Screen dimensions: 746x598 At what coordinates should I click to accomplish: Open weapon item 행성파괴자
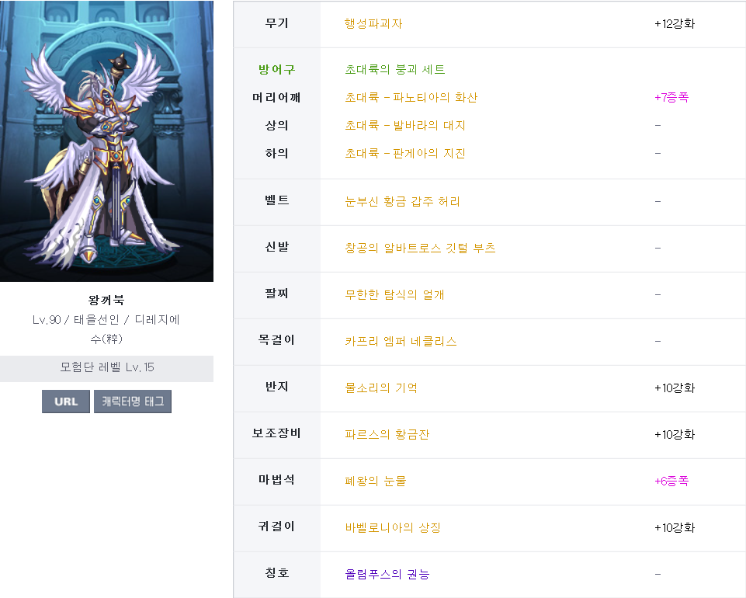[x=373, y=24]
